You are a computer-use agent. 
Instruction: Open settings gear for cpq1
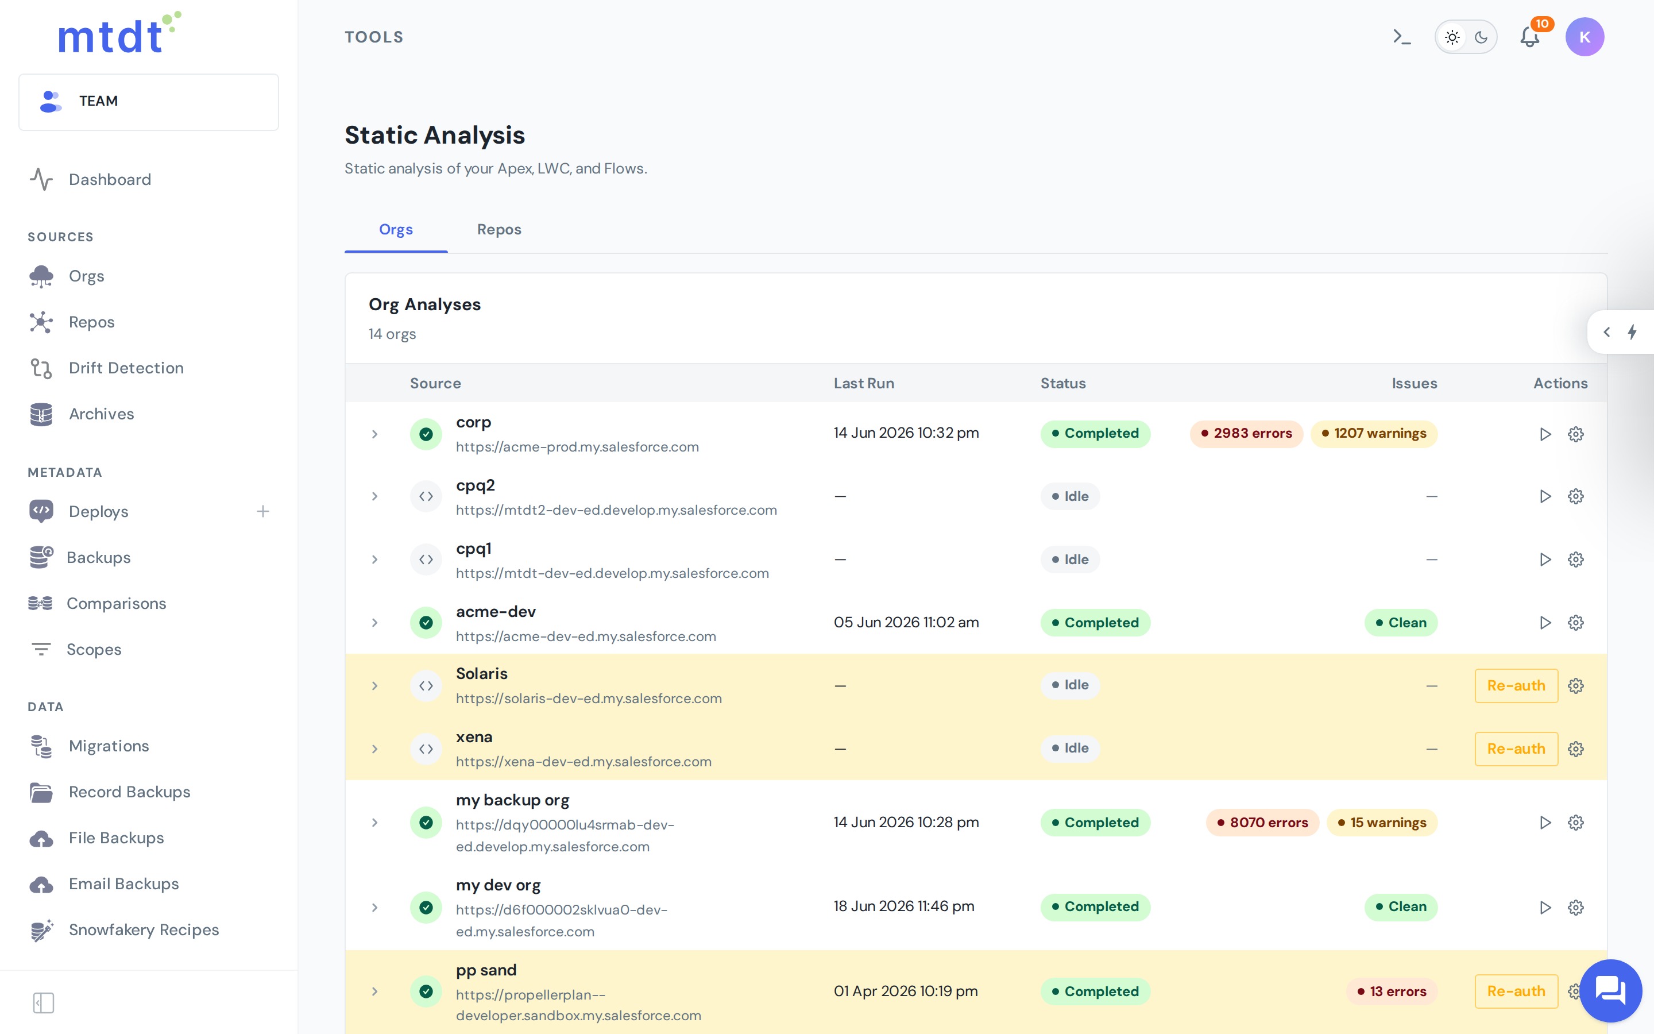pyautogui.click(x=1576, y=560)
